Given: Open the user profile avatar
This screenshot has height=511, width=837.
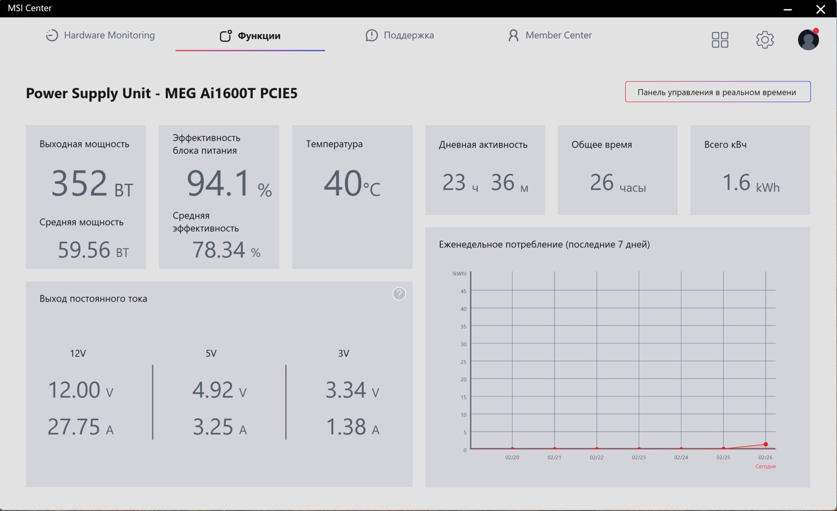Looking at the screenshot, I should [x=808, y=40].
